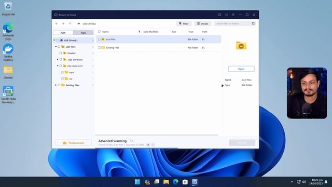Switch view with the Details button

tap(203, 23)
